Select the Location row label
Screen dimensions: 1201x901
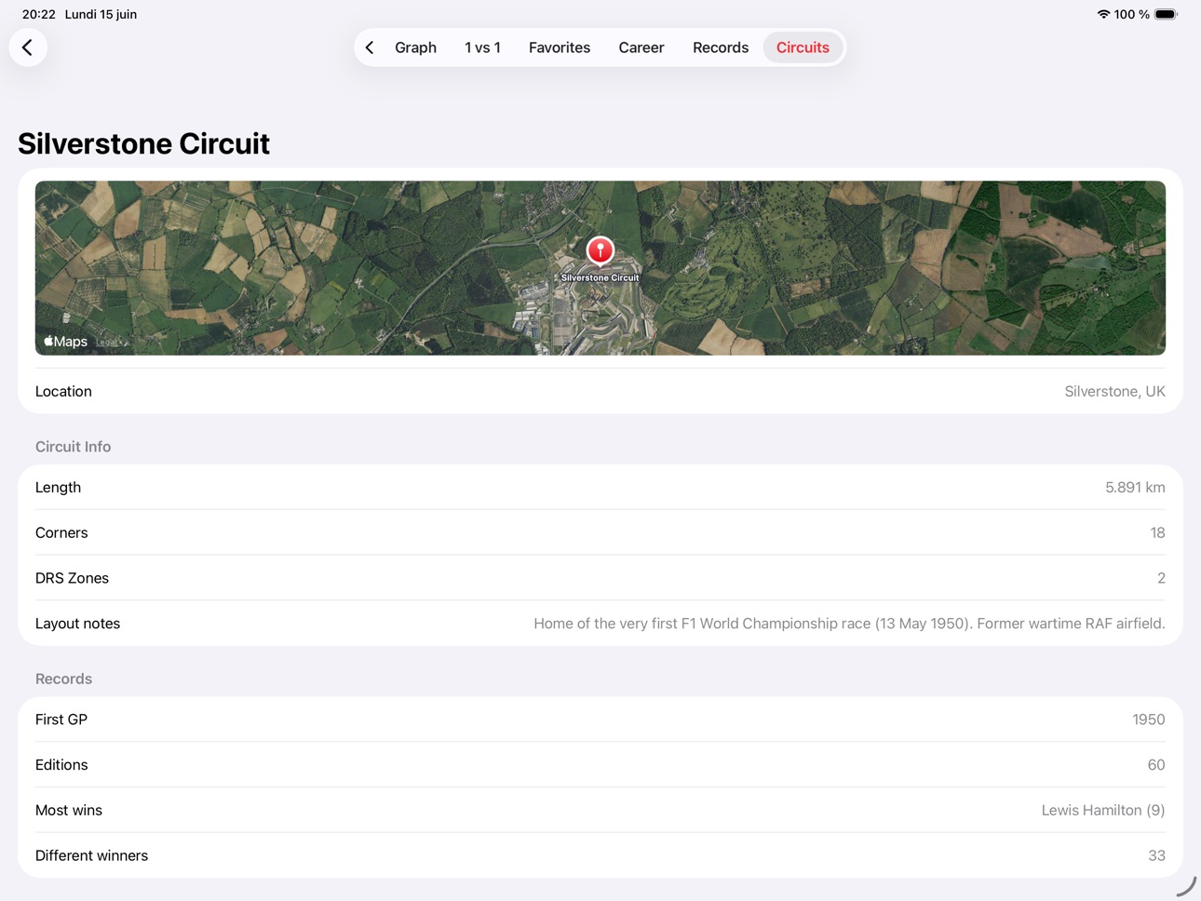point(63,391)
